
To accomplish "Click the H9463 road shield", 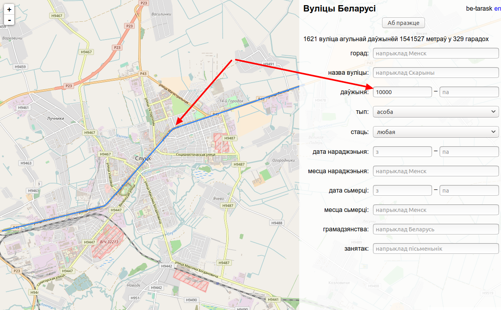I will pos(26,163).
